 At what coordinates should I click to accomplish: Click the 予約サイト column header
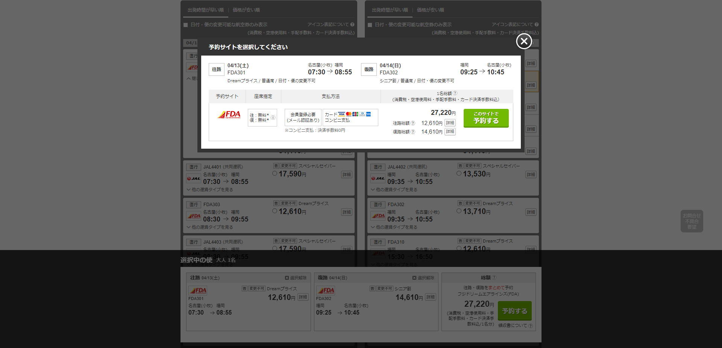(x=227, y=96)
